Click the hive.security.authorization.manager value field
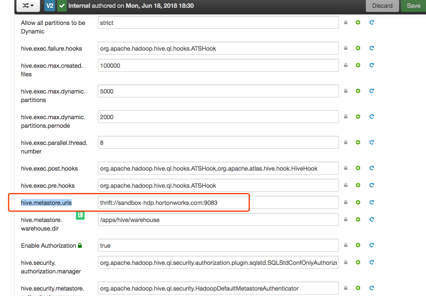 click(x=218, y=263)
